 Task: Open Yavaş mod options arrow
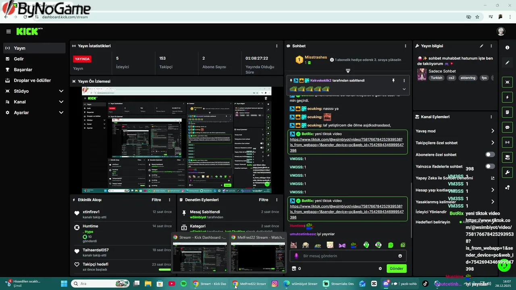point(493,131)
